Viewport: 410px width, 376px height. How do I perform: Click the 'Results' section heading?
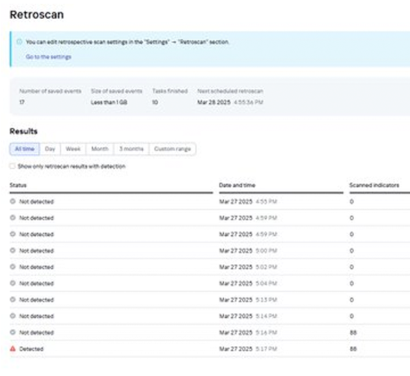pyautogui.click(x=23, y=131)
